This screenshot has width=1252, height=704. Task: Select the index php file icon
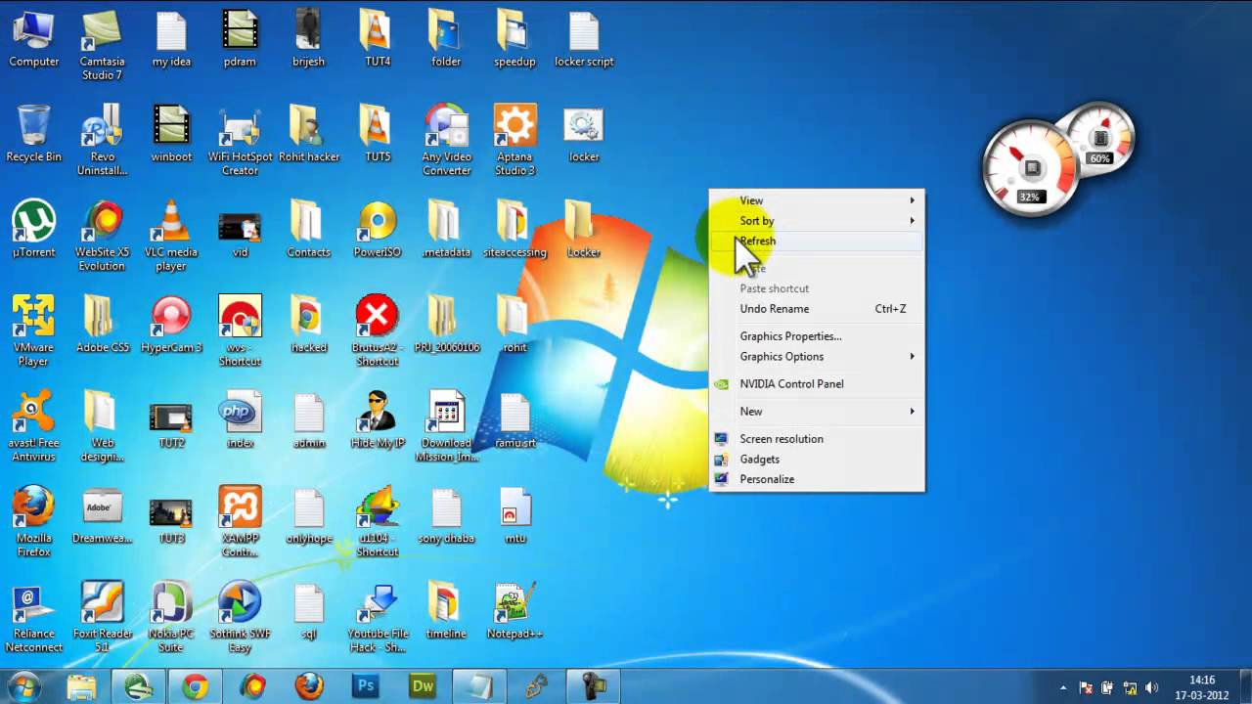click(x=240, y=420)
